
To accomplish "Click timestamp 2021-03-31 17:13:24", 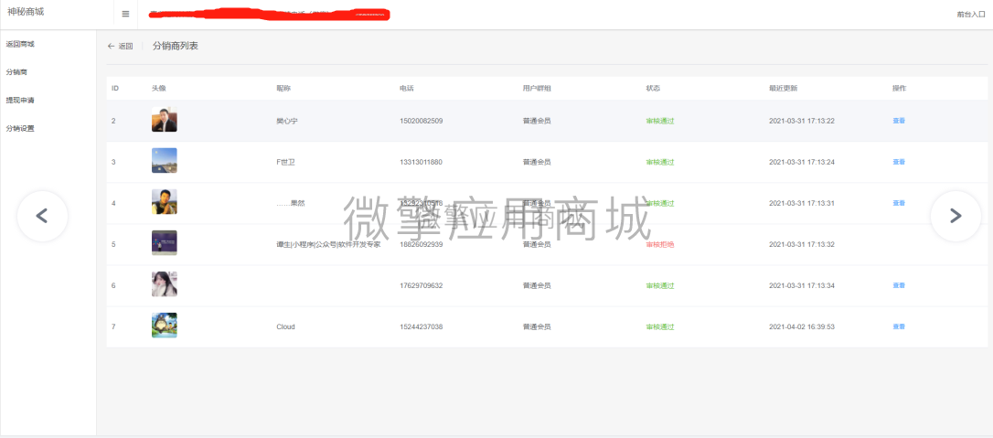I will click(802, 162).
